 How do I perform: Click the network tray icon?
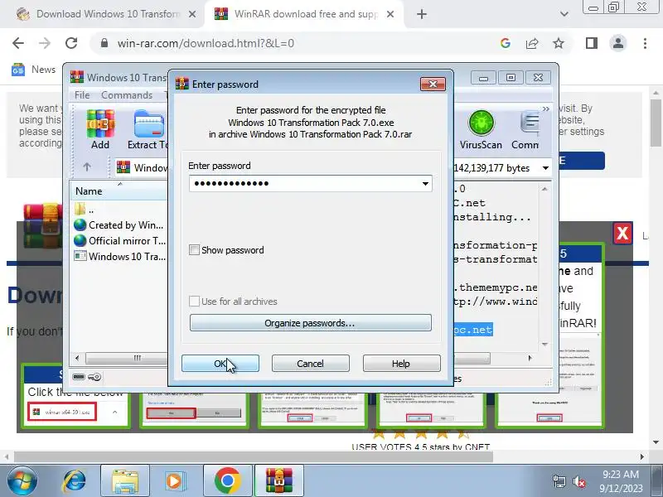(559, 481)
